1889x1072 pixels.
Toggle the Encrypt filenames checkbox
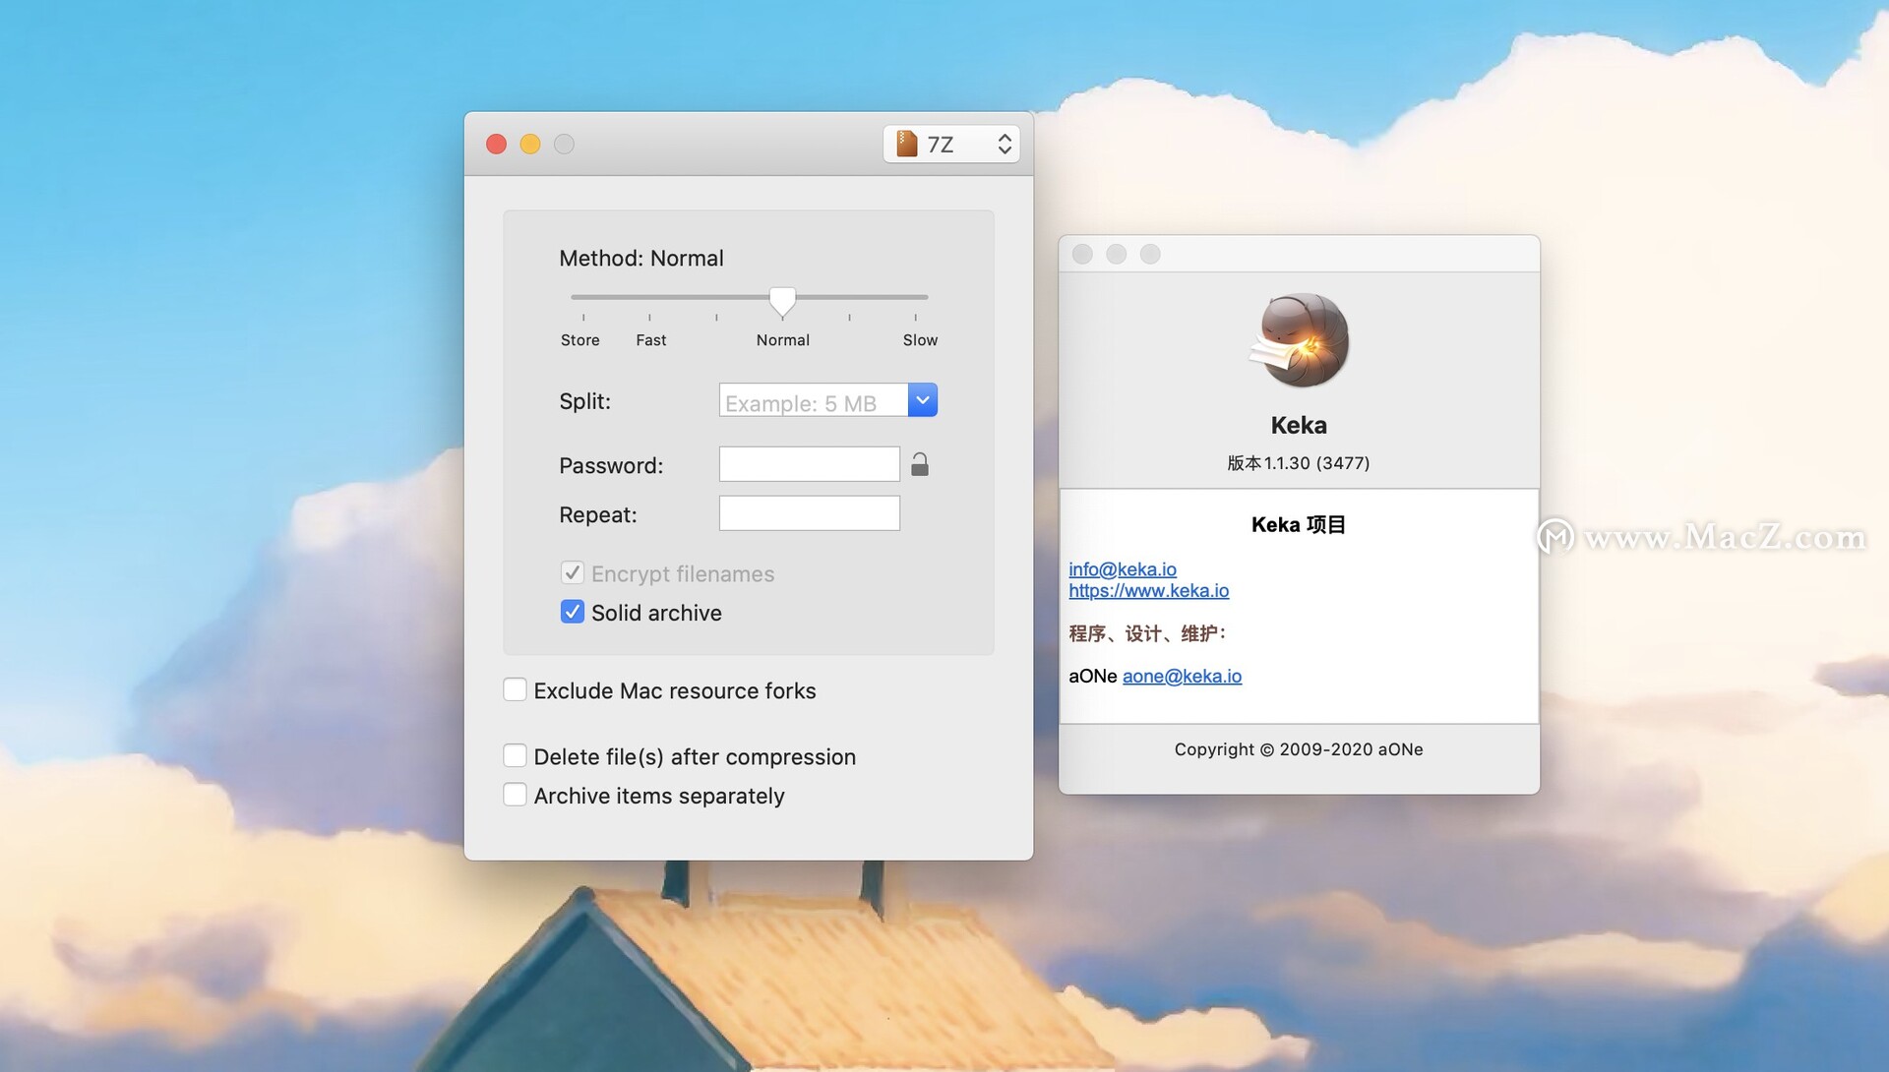(572, 573)
